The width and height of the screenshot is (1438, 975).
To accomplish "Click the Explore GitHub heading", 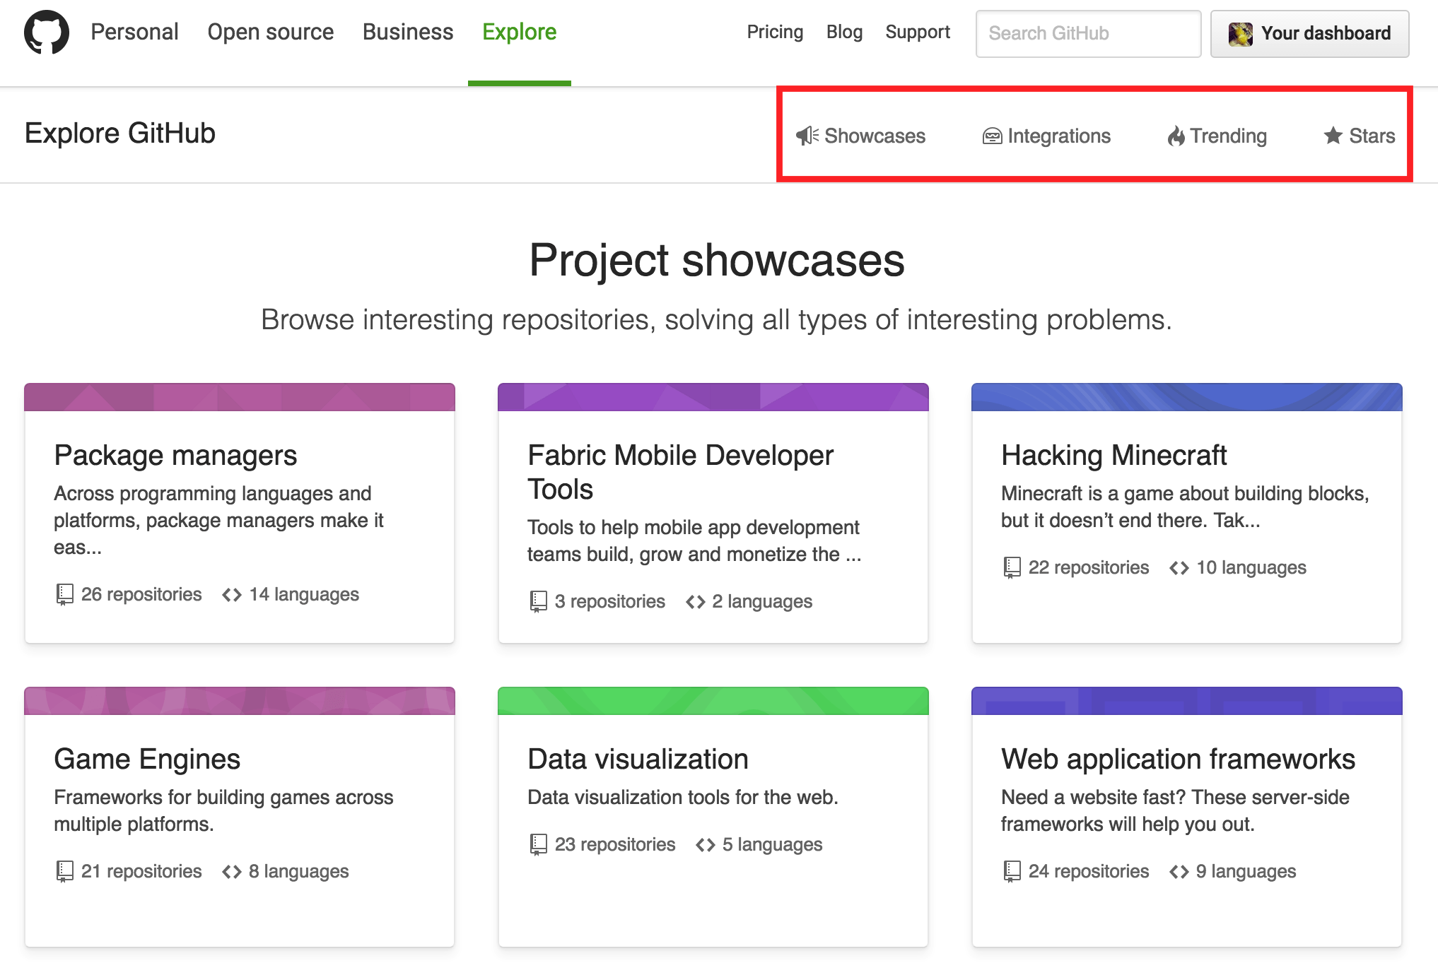I will point(120,134).
